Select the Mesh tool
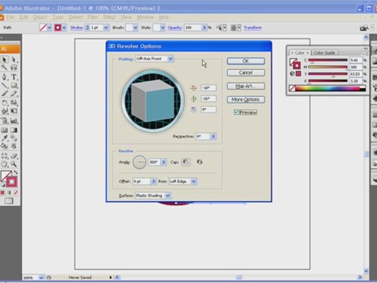The width and height of the screenshot is (377, 283). point(4,130)
